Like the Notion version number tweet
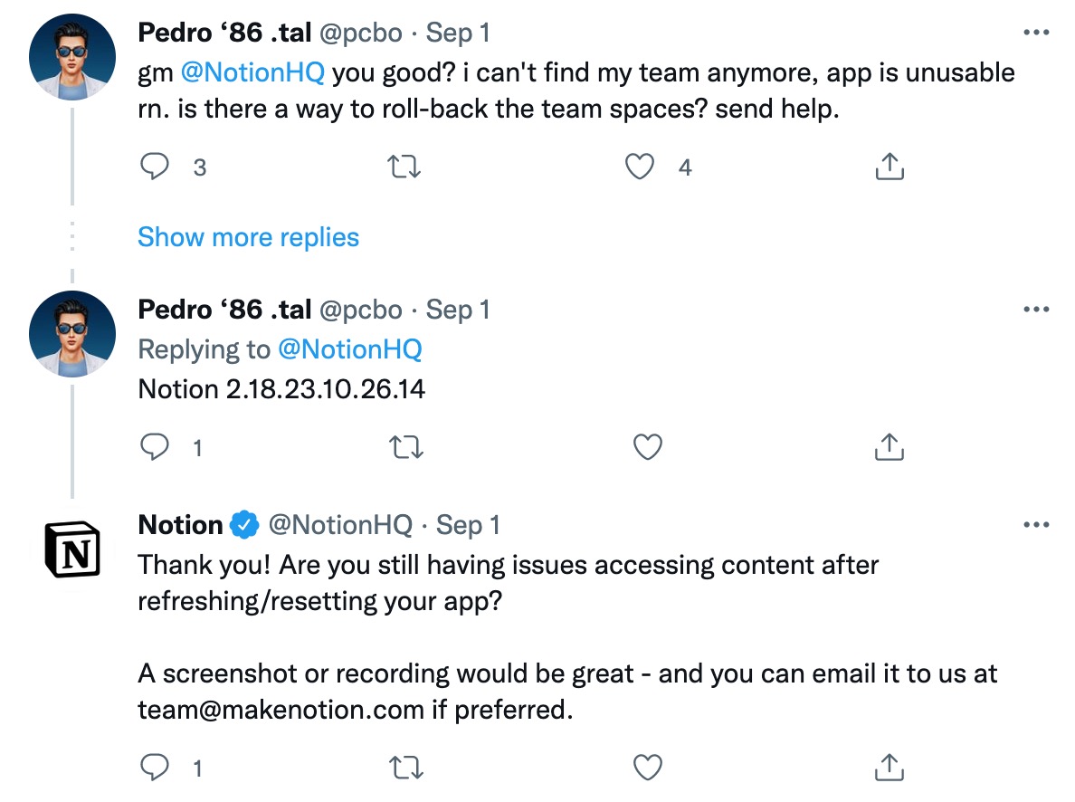The image size is (1075, 802). (x=648, y=447)
